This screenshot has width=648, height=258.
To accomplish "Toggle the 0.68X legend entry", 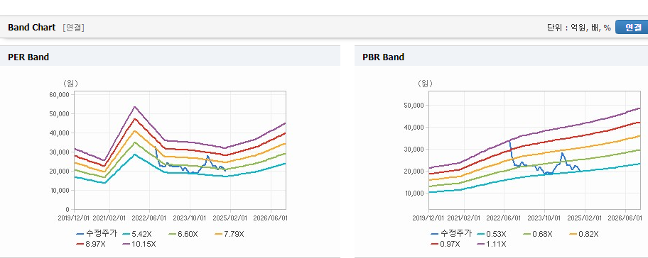I will [x=538, y=234].
